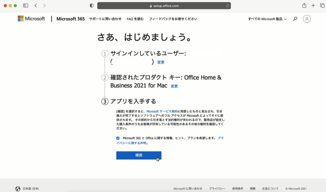The height and width of the screenshot is (192, 326).
Task: Open Microsoft に問い合わせ footer link
Action: pos(188,189)
